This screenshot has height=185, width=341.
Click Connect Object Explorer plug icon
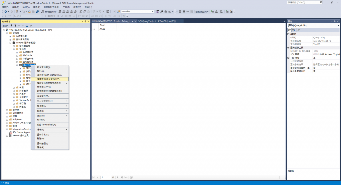click(x=11, y=26)
